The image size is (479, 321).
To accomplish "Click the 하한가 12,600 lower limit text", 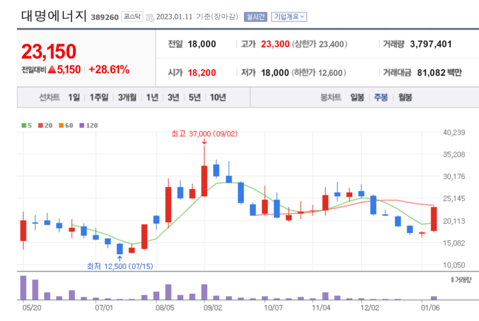I will coord(319,73).
